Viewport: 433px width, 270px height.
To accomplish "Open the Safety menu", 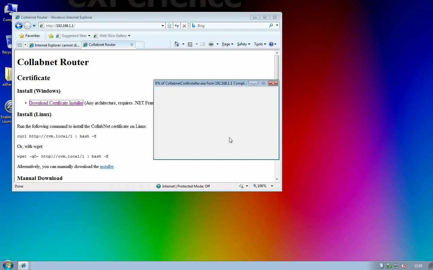I will click(x=244, y=44).
